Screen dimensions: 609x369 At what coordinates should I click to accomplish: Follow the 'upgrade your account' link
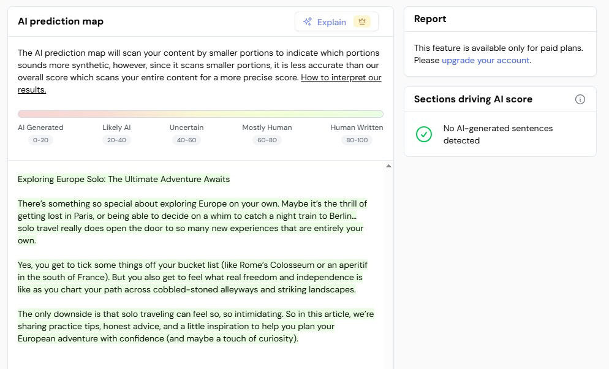coord(485,60)
